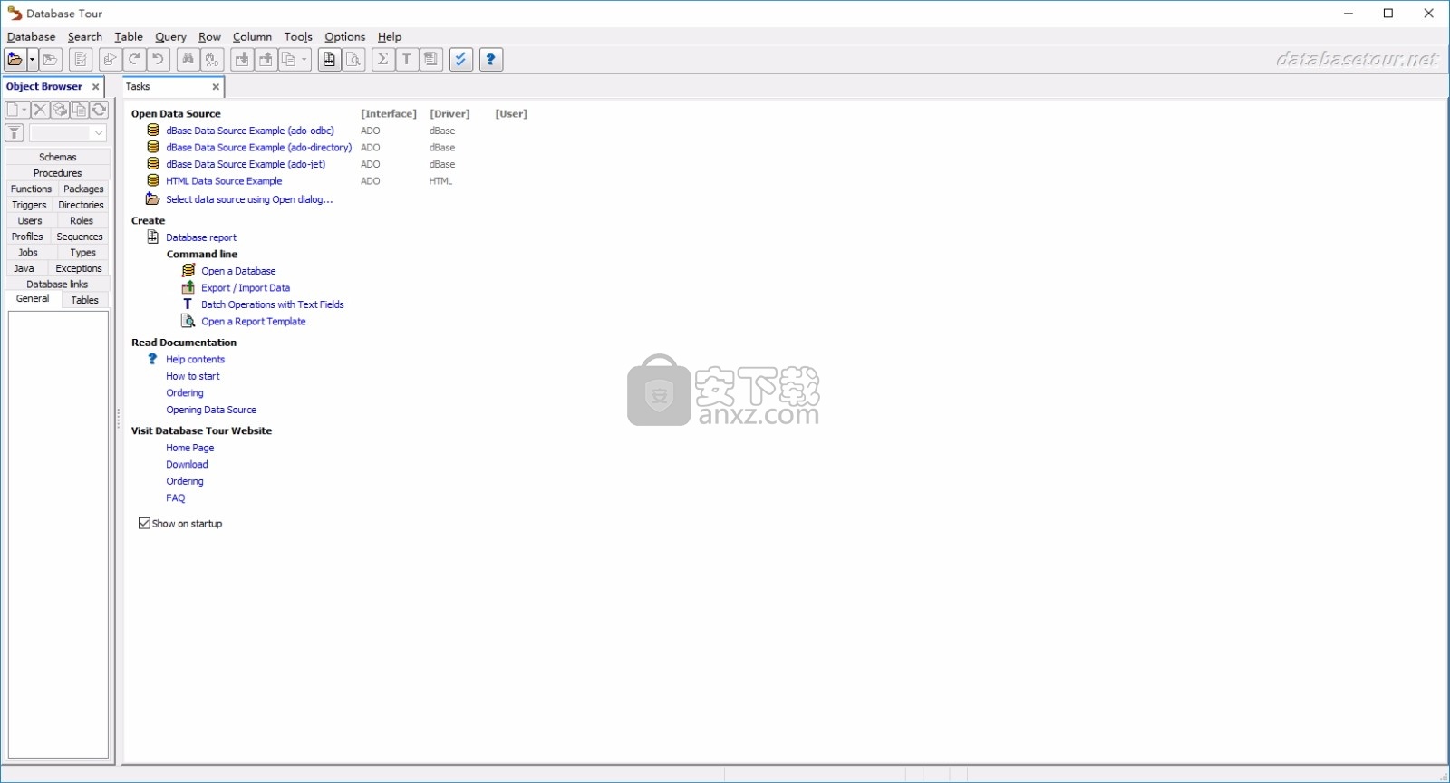Click the Sigma totals toolbar icon
Image resolution: width=1450 pixels, height=783 pixels.
click(x=383, y=60)
